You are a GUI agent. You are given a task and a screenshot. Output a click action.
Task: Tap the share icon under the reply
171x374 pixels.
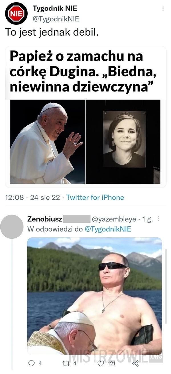tap(135, 363)
